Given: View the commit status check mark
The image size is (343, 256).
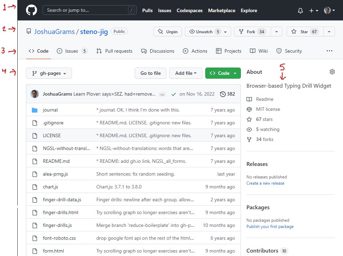Looking at the screenshot, I should click(x=174, y=94).
